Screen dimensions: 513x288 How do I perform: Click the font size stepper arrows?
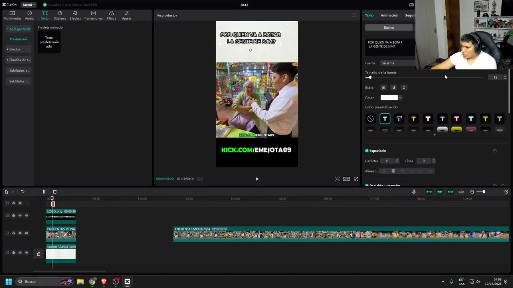[x=505, y=77]
